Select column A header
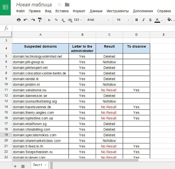 point(40,35)
